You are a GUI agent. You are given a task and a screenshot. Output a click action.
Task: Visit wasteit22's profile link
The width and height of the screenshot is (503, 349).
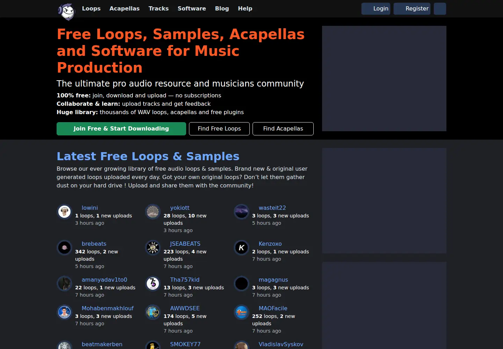272,208
